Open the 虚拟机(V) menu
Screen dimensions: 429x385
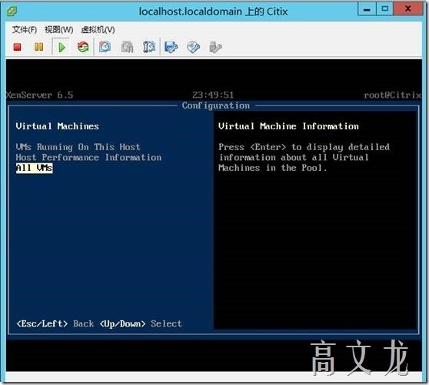[x=98, y=29]
